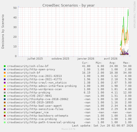Select the crowdsecurity/CVE-2019-18935 label
The width and height of the screenshot is (137, 132).
pos(30,103)
